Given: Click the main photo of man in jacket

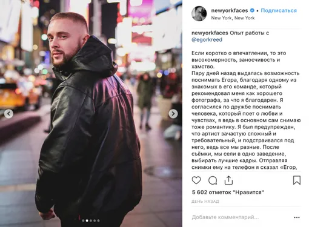Looking at the screenshot, I should click(x=91, y=113).
